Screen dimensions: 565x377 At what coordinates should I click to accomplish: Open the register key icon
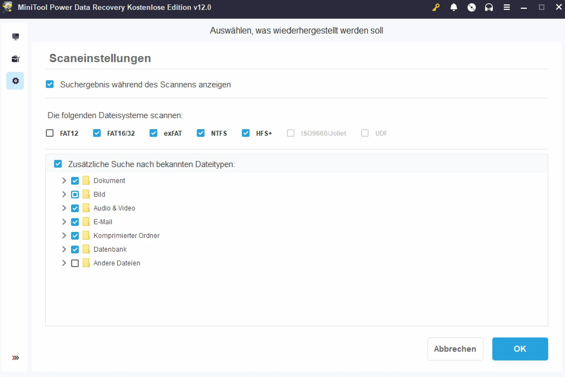click(436, 7)
